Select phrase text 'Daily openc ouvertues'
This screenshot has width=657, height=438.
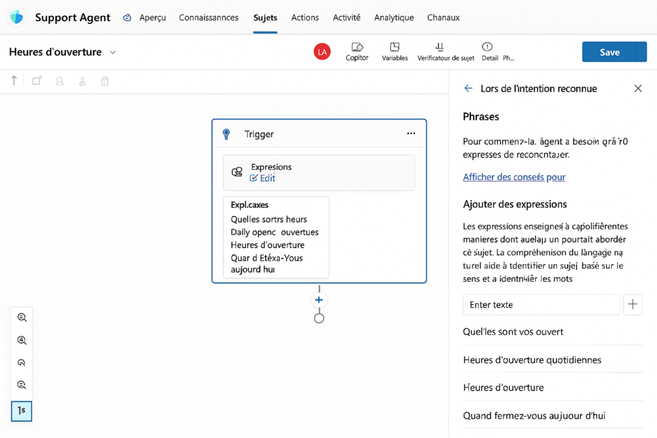pyautogui.click(x=275, y=232)
